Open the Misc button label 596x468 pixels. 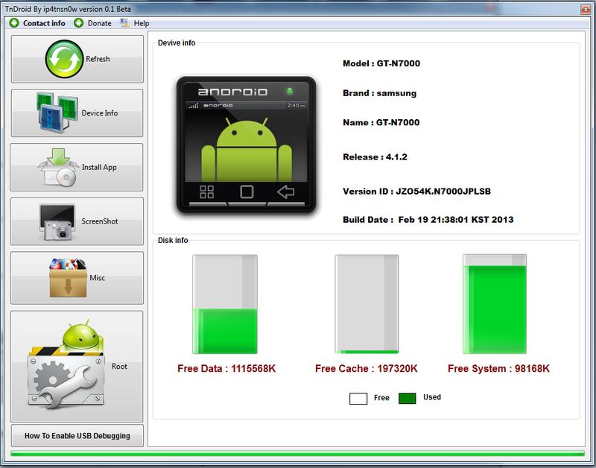pos(98,278)
